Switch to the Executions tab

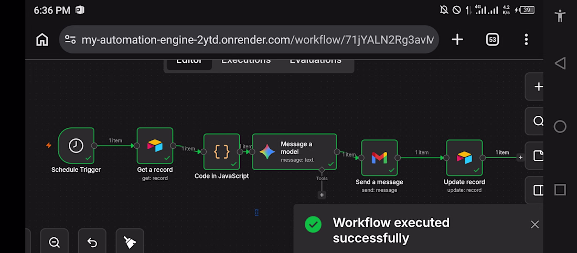click(246, 61)
